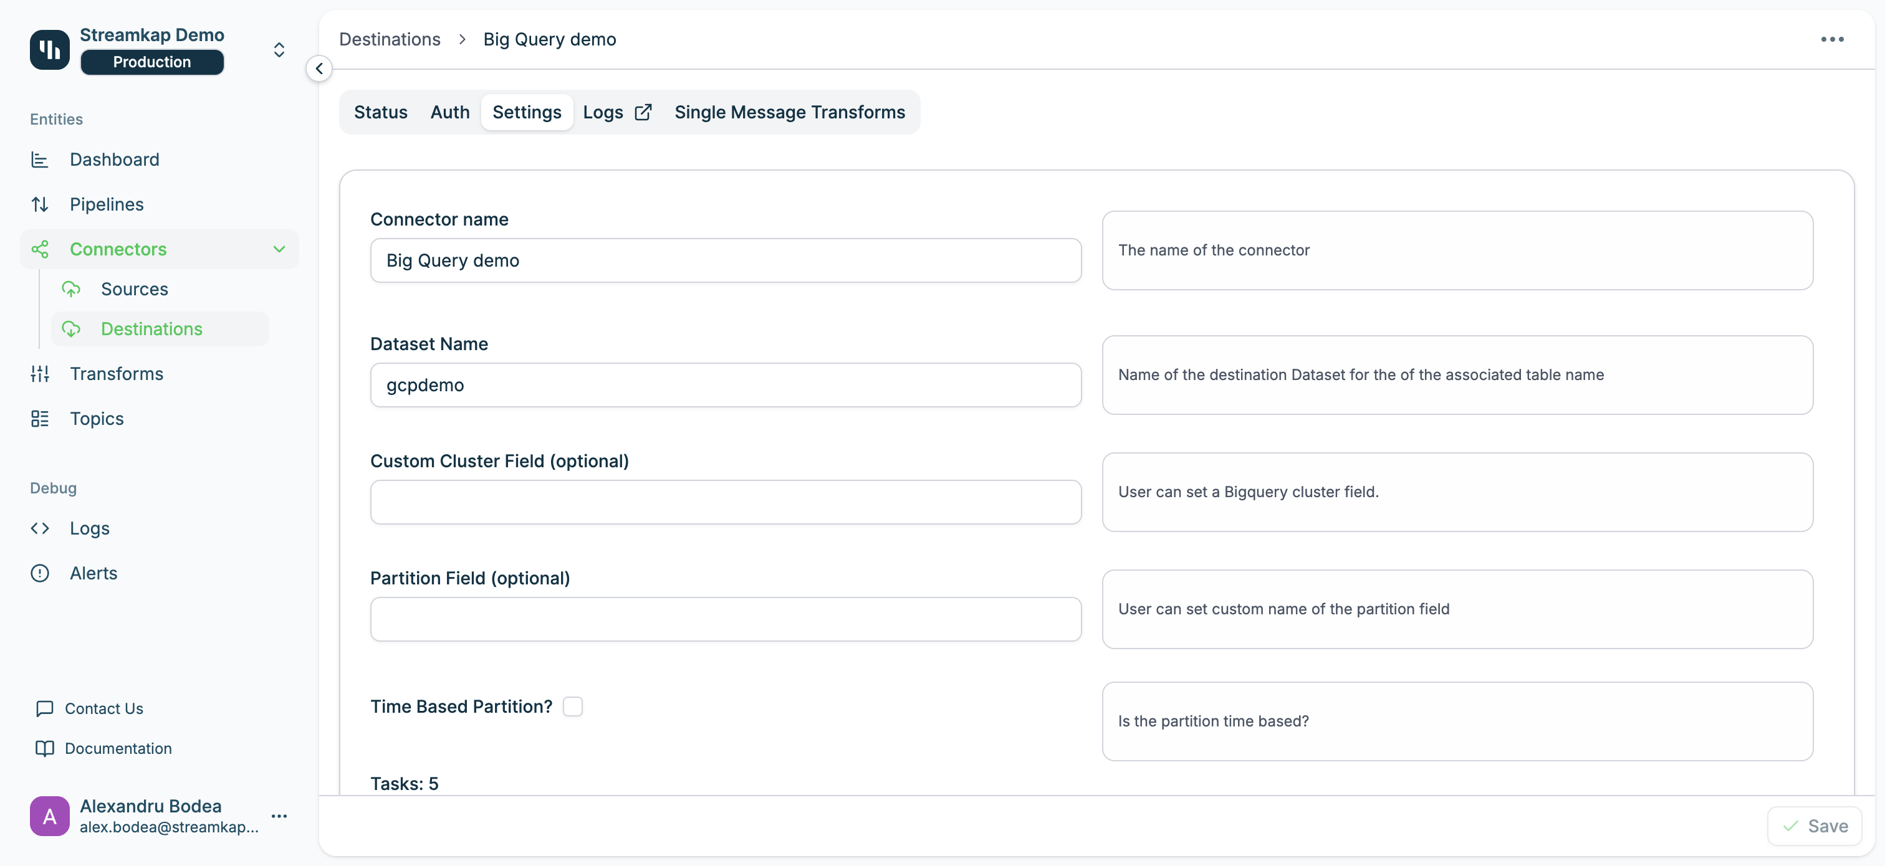Go to Destinations in the breadcrumb
1885x866 pixels.
(x=390, y=39)
